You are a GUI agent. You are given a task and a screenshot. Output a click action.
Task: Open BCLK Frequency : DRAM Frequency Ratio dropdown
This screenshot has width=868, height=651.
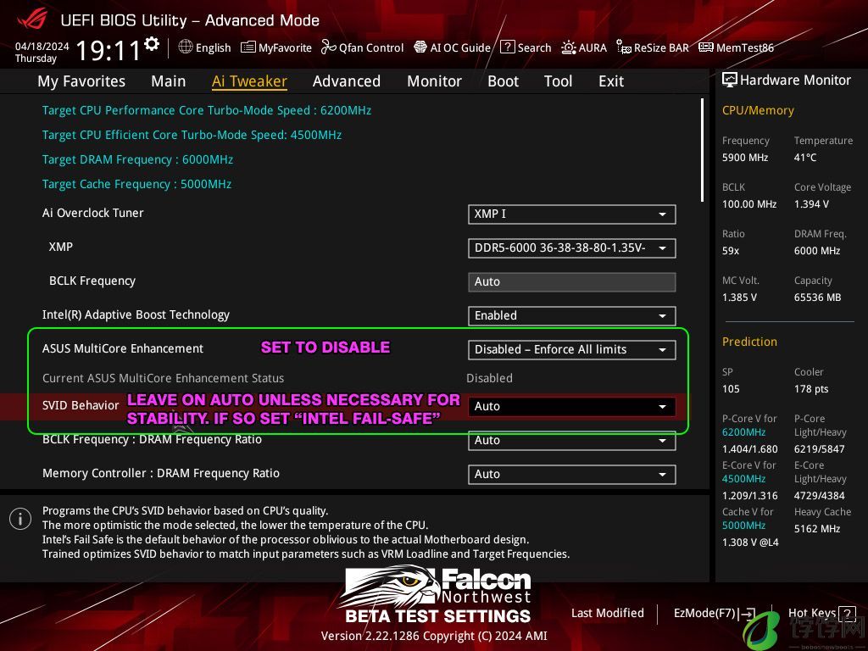pyautogui.click(x=572, y=441)
